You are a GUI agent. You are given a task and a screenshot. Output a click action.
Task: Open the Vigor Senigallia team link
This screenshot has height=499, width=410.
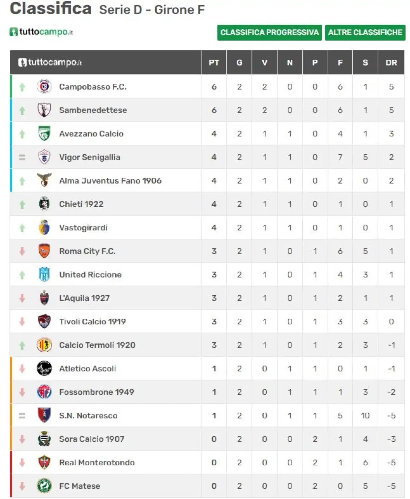pos(90,157)
